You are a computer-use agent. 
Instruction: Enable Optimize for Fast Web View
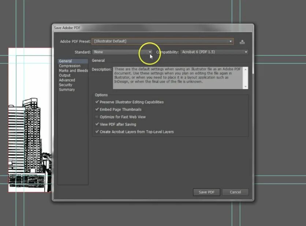97,117
